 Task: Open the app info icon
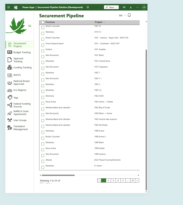(88, 7)
